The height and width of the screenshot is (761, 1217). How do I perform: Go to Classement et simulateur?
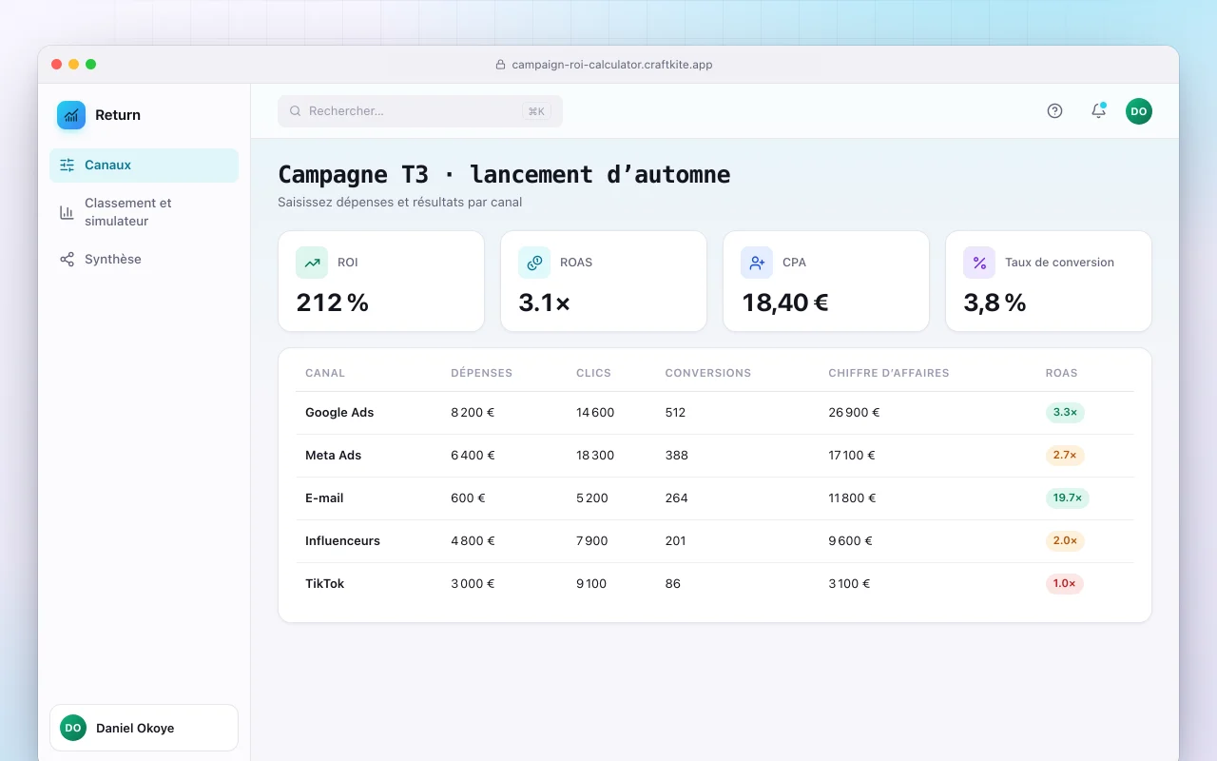point(144,212)
